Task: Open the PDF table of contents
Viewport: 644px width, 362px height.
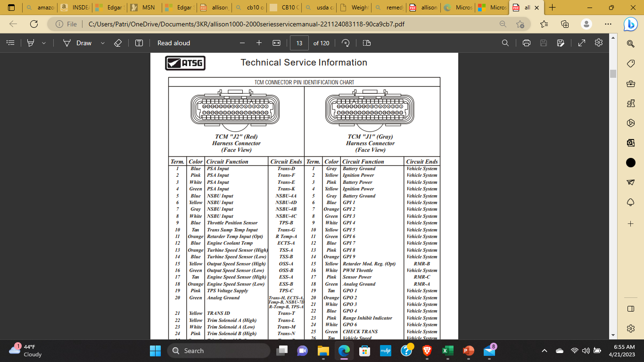Action: [x=10, y=43]
